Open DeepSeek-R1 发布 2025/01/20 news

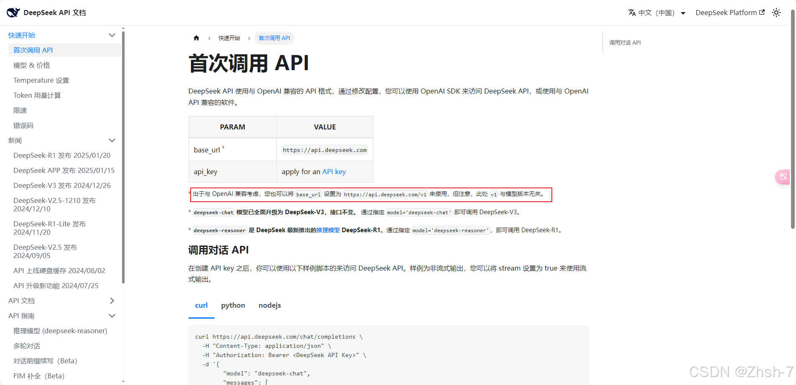[x=62, y=155]
